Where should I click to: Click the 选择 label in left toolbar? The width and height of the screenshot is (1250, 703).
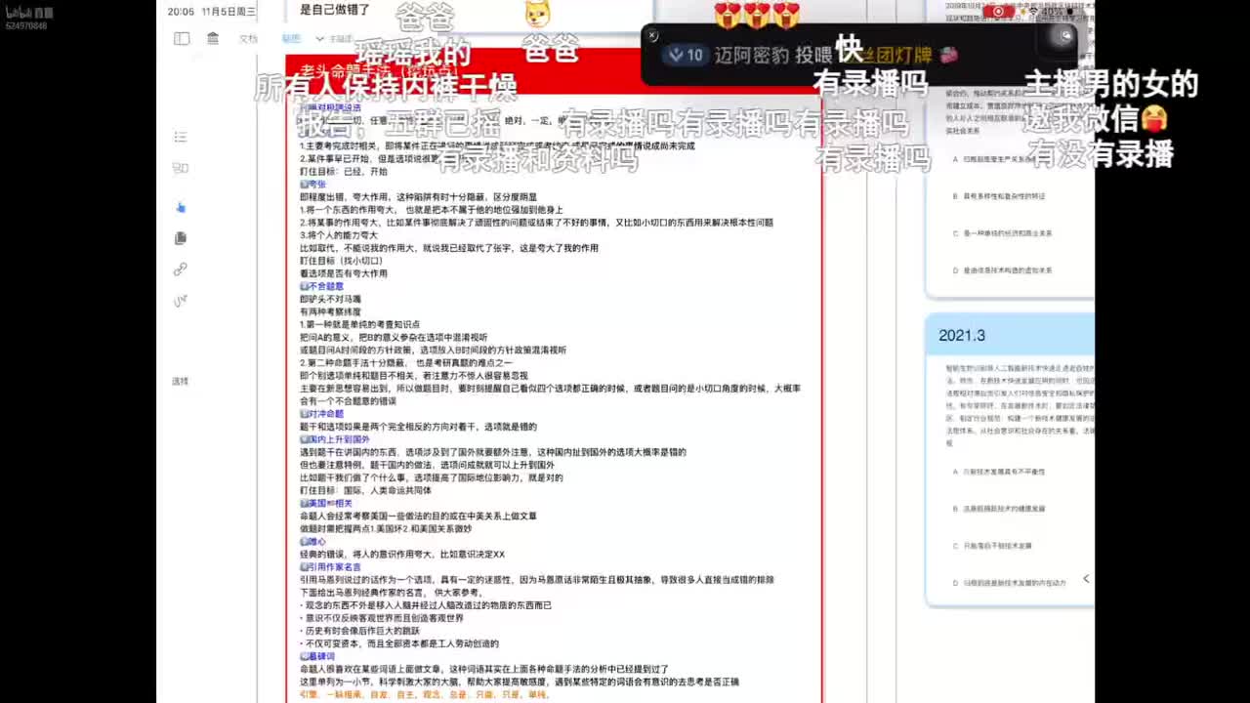tap(180, 381)
